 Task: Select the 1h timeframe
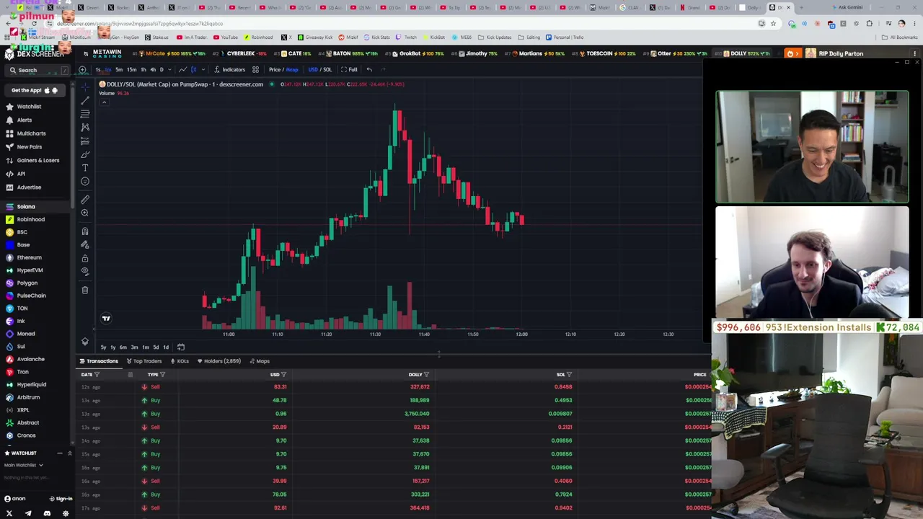pos(143,70)
